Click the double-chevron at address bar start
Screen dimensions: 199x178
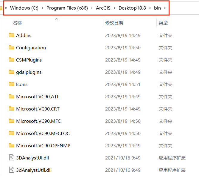pos(6,8)
